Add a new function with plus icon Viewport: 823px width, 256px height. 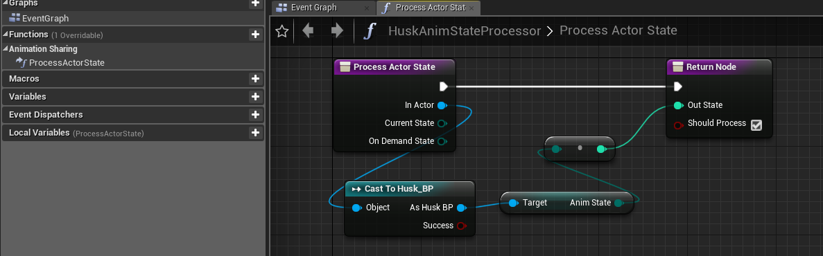click(256, 35)
